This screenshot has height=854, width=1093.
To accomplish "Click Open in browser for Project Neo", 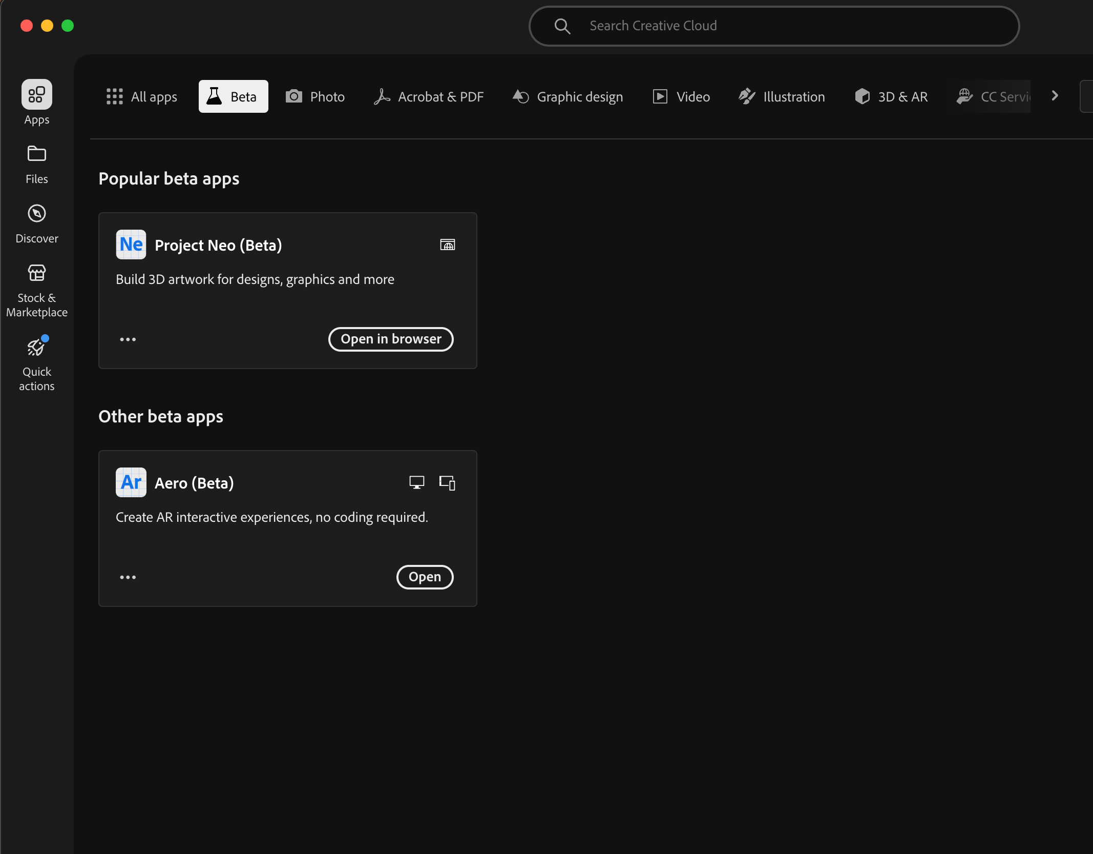I will point(390,339).
